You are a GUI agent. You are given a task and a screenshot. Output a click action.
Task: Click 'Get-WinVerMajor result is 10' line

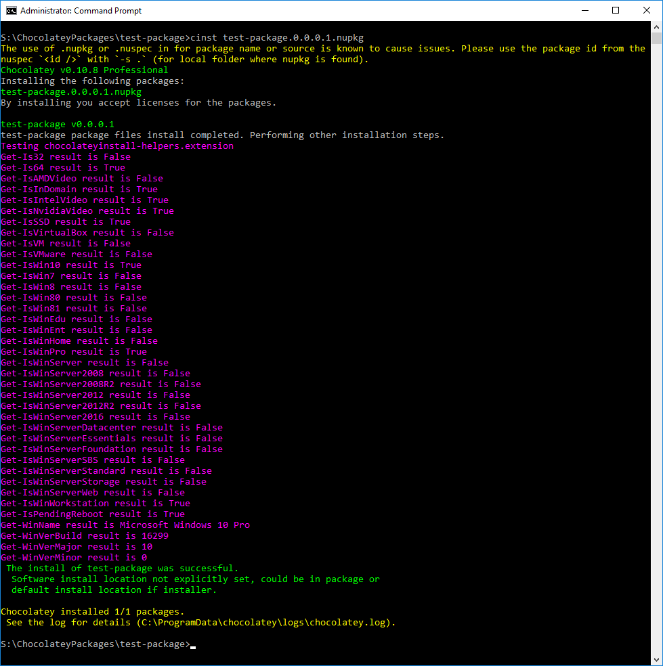(x=77, y=547)
